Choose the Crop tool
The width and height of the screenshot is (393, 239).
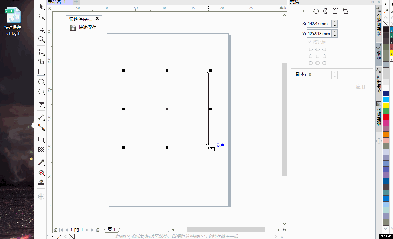41,29
